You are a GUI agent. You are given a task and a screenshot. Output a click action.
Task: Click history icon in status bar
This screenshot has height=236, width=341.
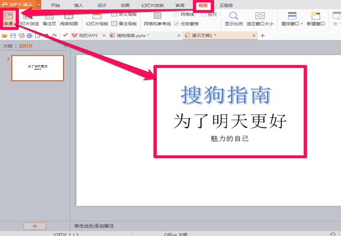click(x=333, y=234)
